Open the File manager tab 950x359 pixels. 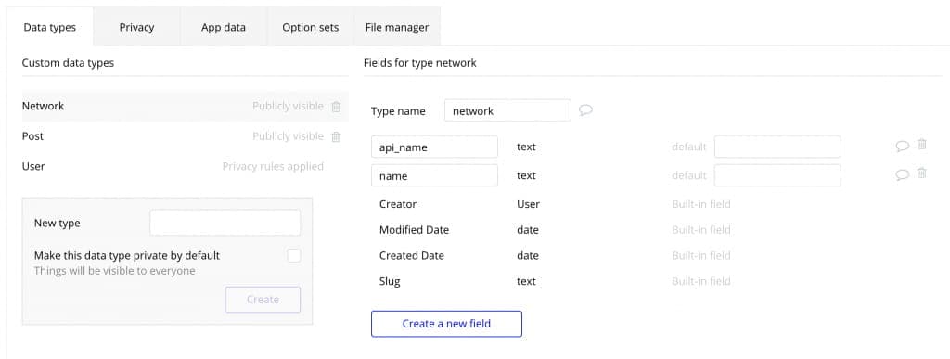[x=397, y=27]
